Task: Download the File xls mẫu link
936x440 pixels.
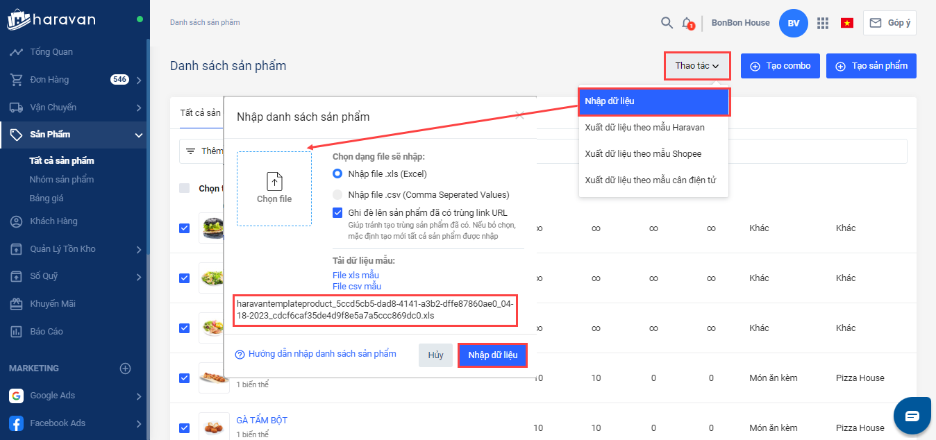Action: click(x=356, y=276)
